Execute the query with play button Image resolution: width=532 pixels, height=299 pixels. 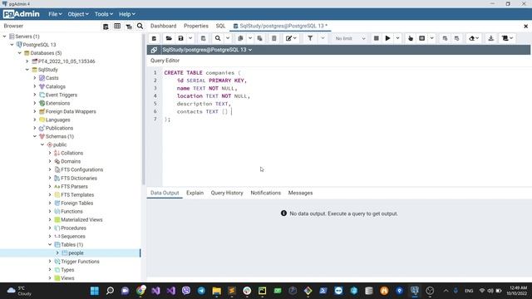(x=387, y=38)
